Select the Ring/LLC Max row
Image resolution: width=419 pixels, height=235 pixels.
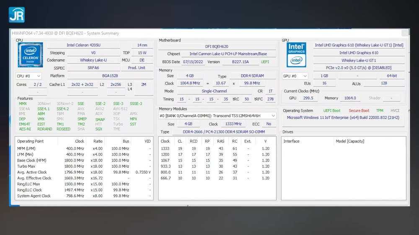click(84, 184)
